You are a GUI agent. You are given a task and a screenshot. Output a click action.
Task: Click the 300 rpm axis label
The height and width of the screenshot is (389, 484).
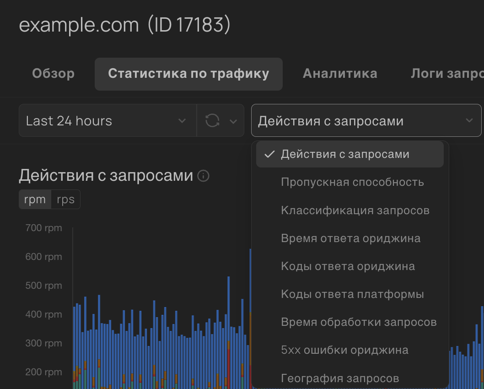click(x=43, y=343)
